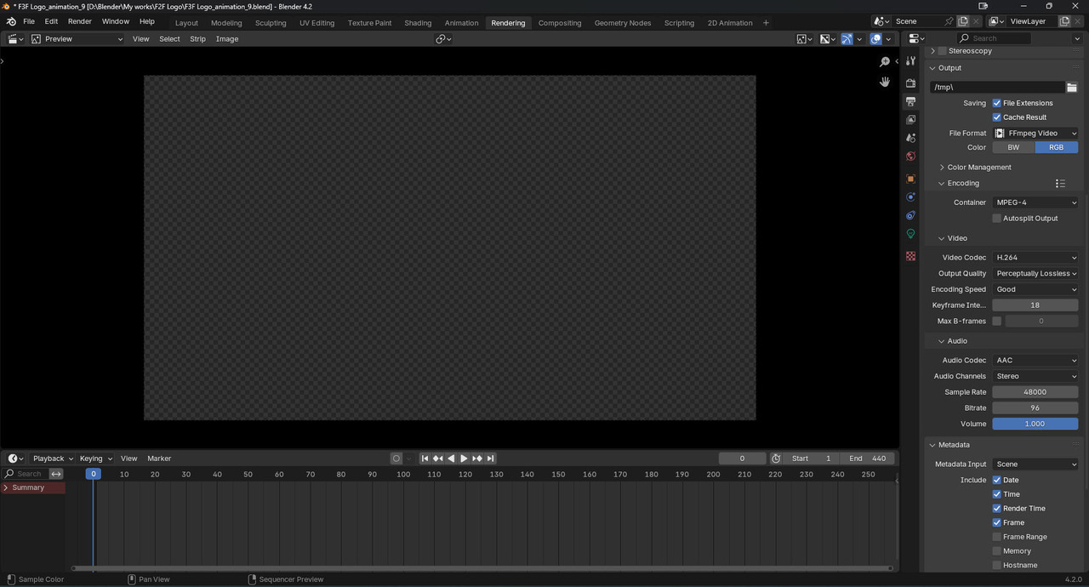
Task: Open the File Format dropdown
Action: point(1035,134)
